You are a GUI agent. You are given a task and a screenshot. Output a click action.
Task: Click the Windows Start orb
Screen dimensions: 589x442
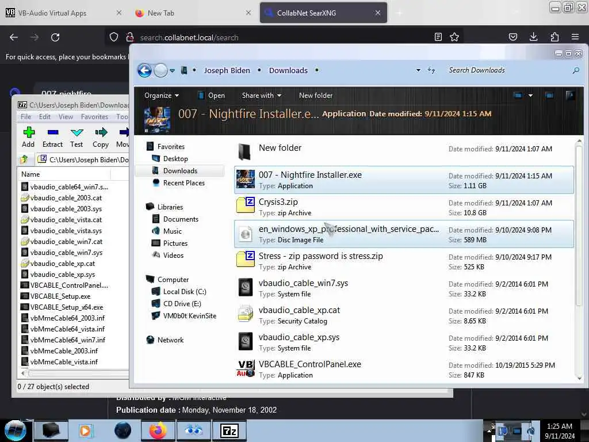(x=16, y=430)
